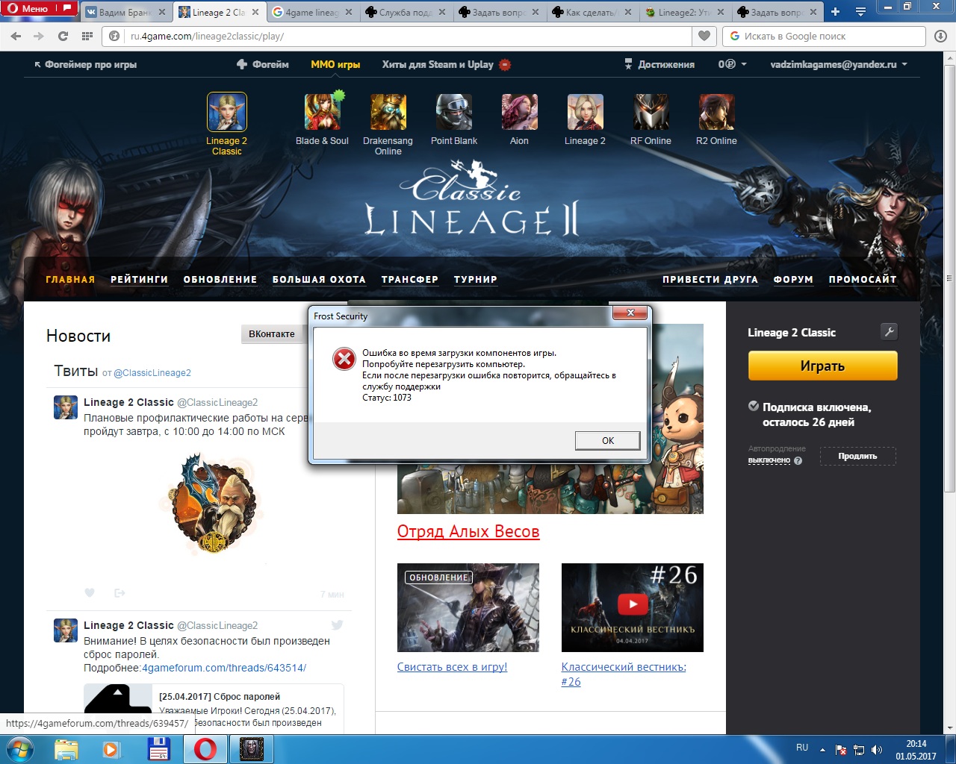Open the ОБНОВЛЕНИЕ menu item
This screenshot has height=764, width=956.
(220, 280)
